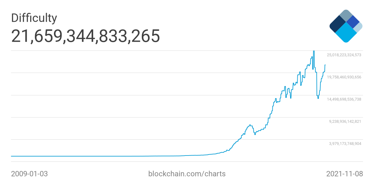Click the gray-blue top segment of the logo

[x=346, y=15]
